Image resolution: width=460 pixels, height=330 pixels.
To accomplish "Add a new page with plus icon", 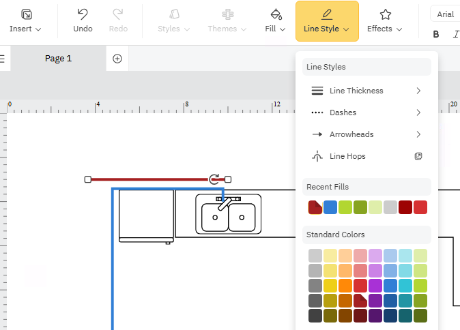I will 117,59.
